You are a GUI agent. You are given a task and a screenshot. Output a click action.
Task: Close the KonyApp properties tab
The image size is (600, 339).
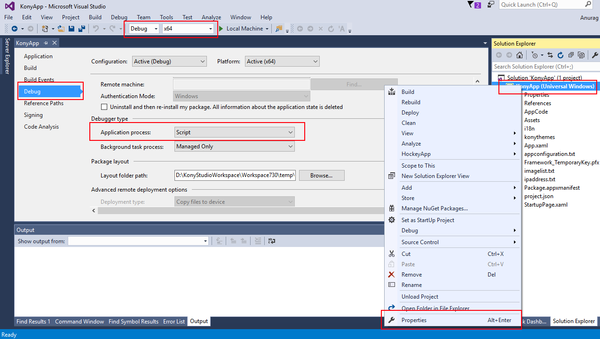pyautogui.click(x=55, y=43)
